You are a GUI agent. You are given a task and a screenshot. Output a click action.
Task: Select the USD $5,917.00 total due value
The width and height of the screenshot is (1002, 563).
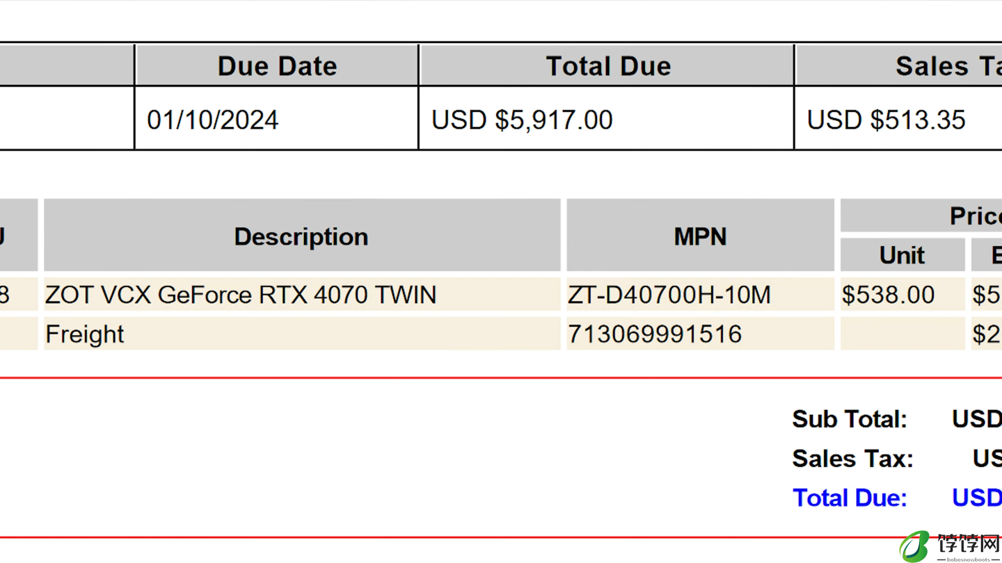522,120
